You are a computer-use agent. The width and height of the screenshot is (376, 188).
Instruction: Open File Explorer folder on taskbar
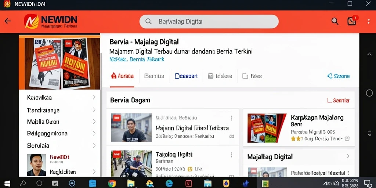(131, 184)
